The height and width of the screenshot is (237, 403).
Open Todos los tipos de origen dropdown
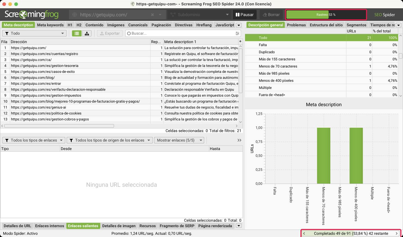tap(110, 140)
